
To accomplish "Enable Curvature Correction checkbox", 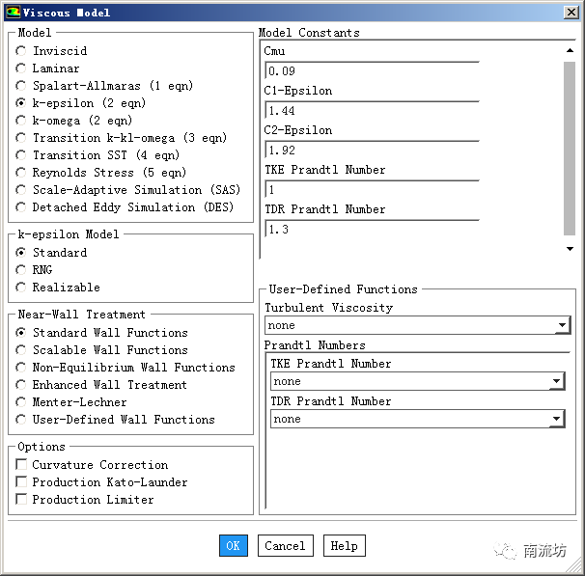I will (21, 464).
